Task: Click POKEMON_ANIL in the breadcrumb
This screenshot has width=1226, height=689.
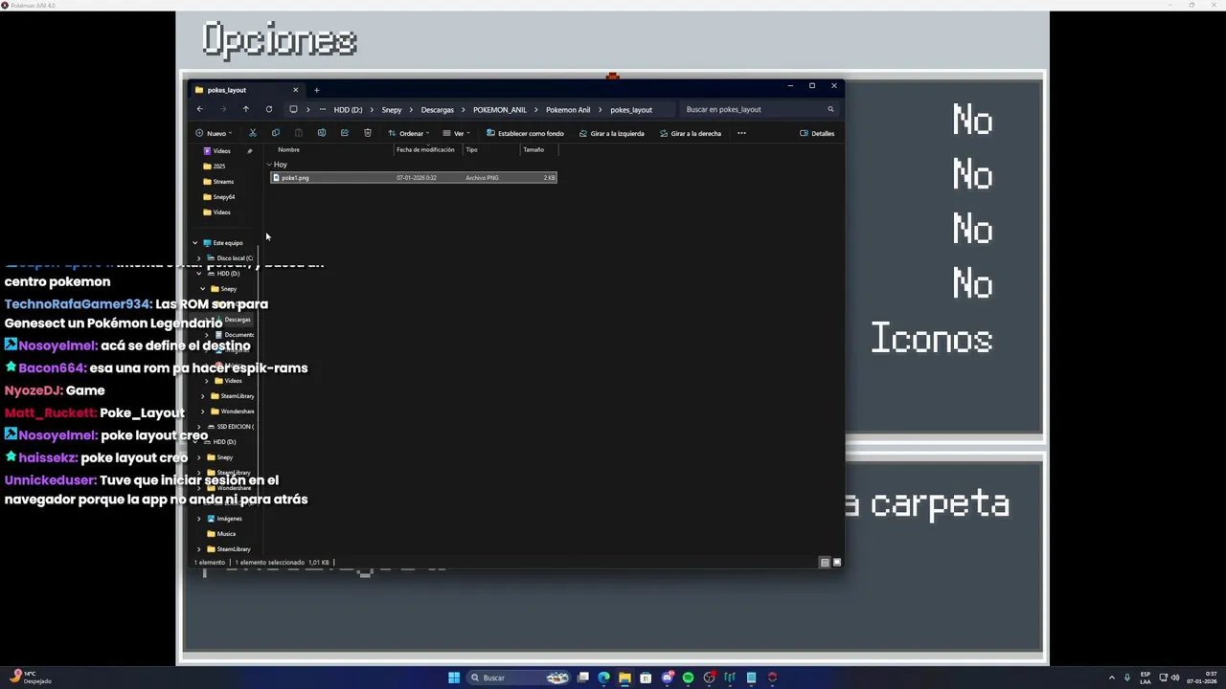Action: 499,110
